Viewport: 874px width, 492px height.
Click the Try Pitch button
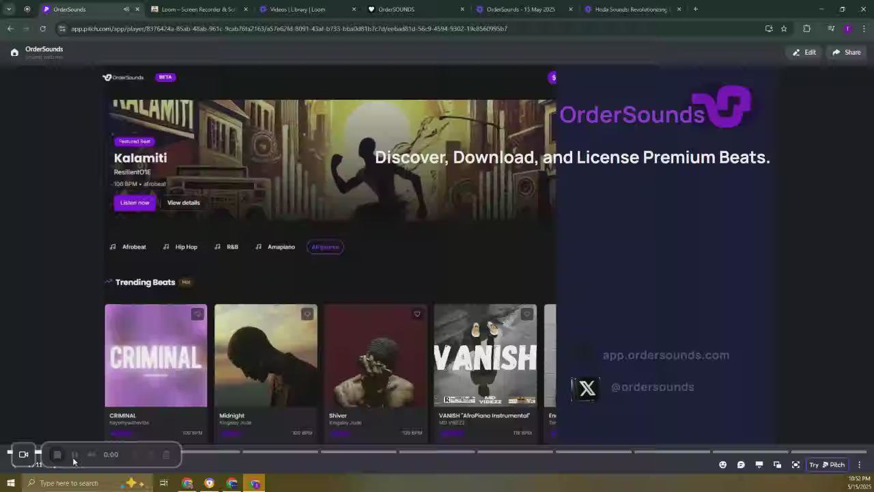coord(827,465)
